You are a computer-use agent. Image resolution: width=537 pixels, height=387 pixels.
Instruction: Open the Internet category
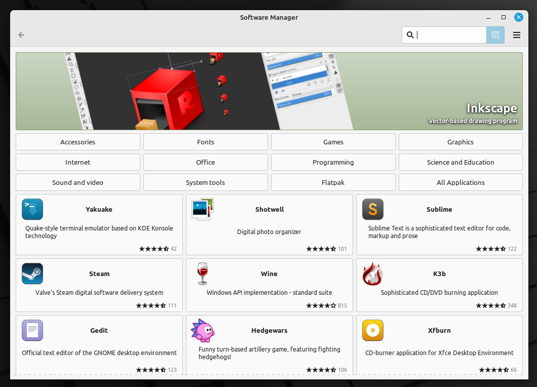[x=78, y=162]
